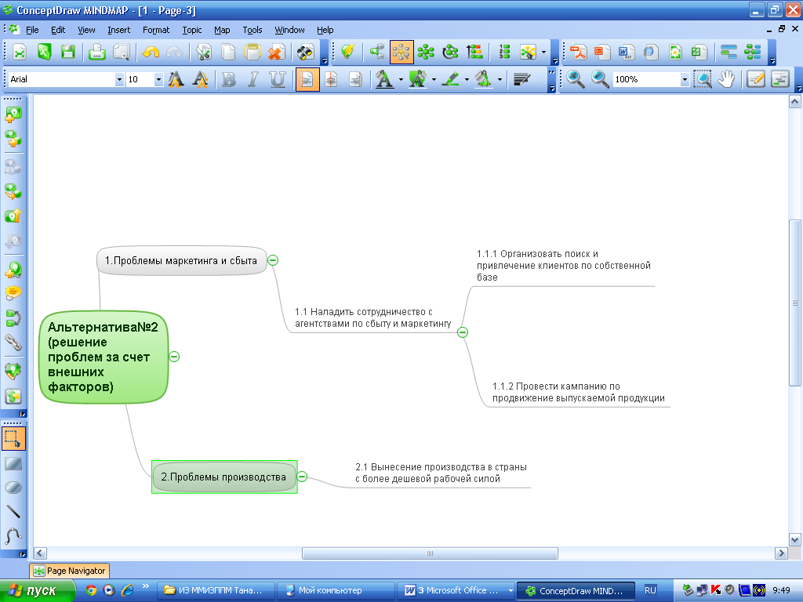This screenshot has height=602, width=803.
Task: Open the line color pen dropdown arrow
Action: point(467,80)
